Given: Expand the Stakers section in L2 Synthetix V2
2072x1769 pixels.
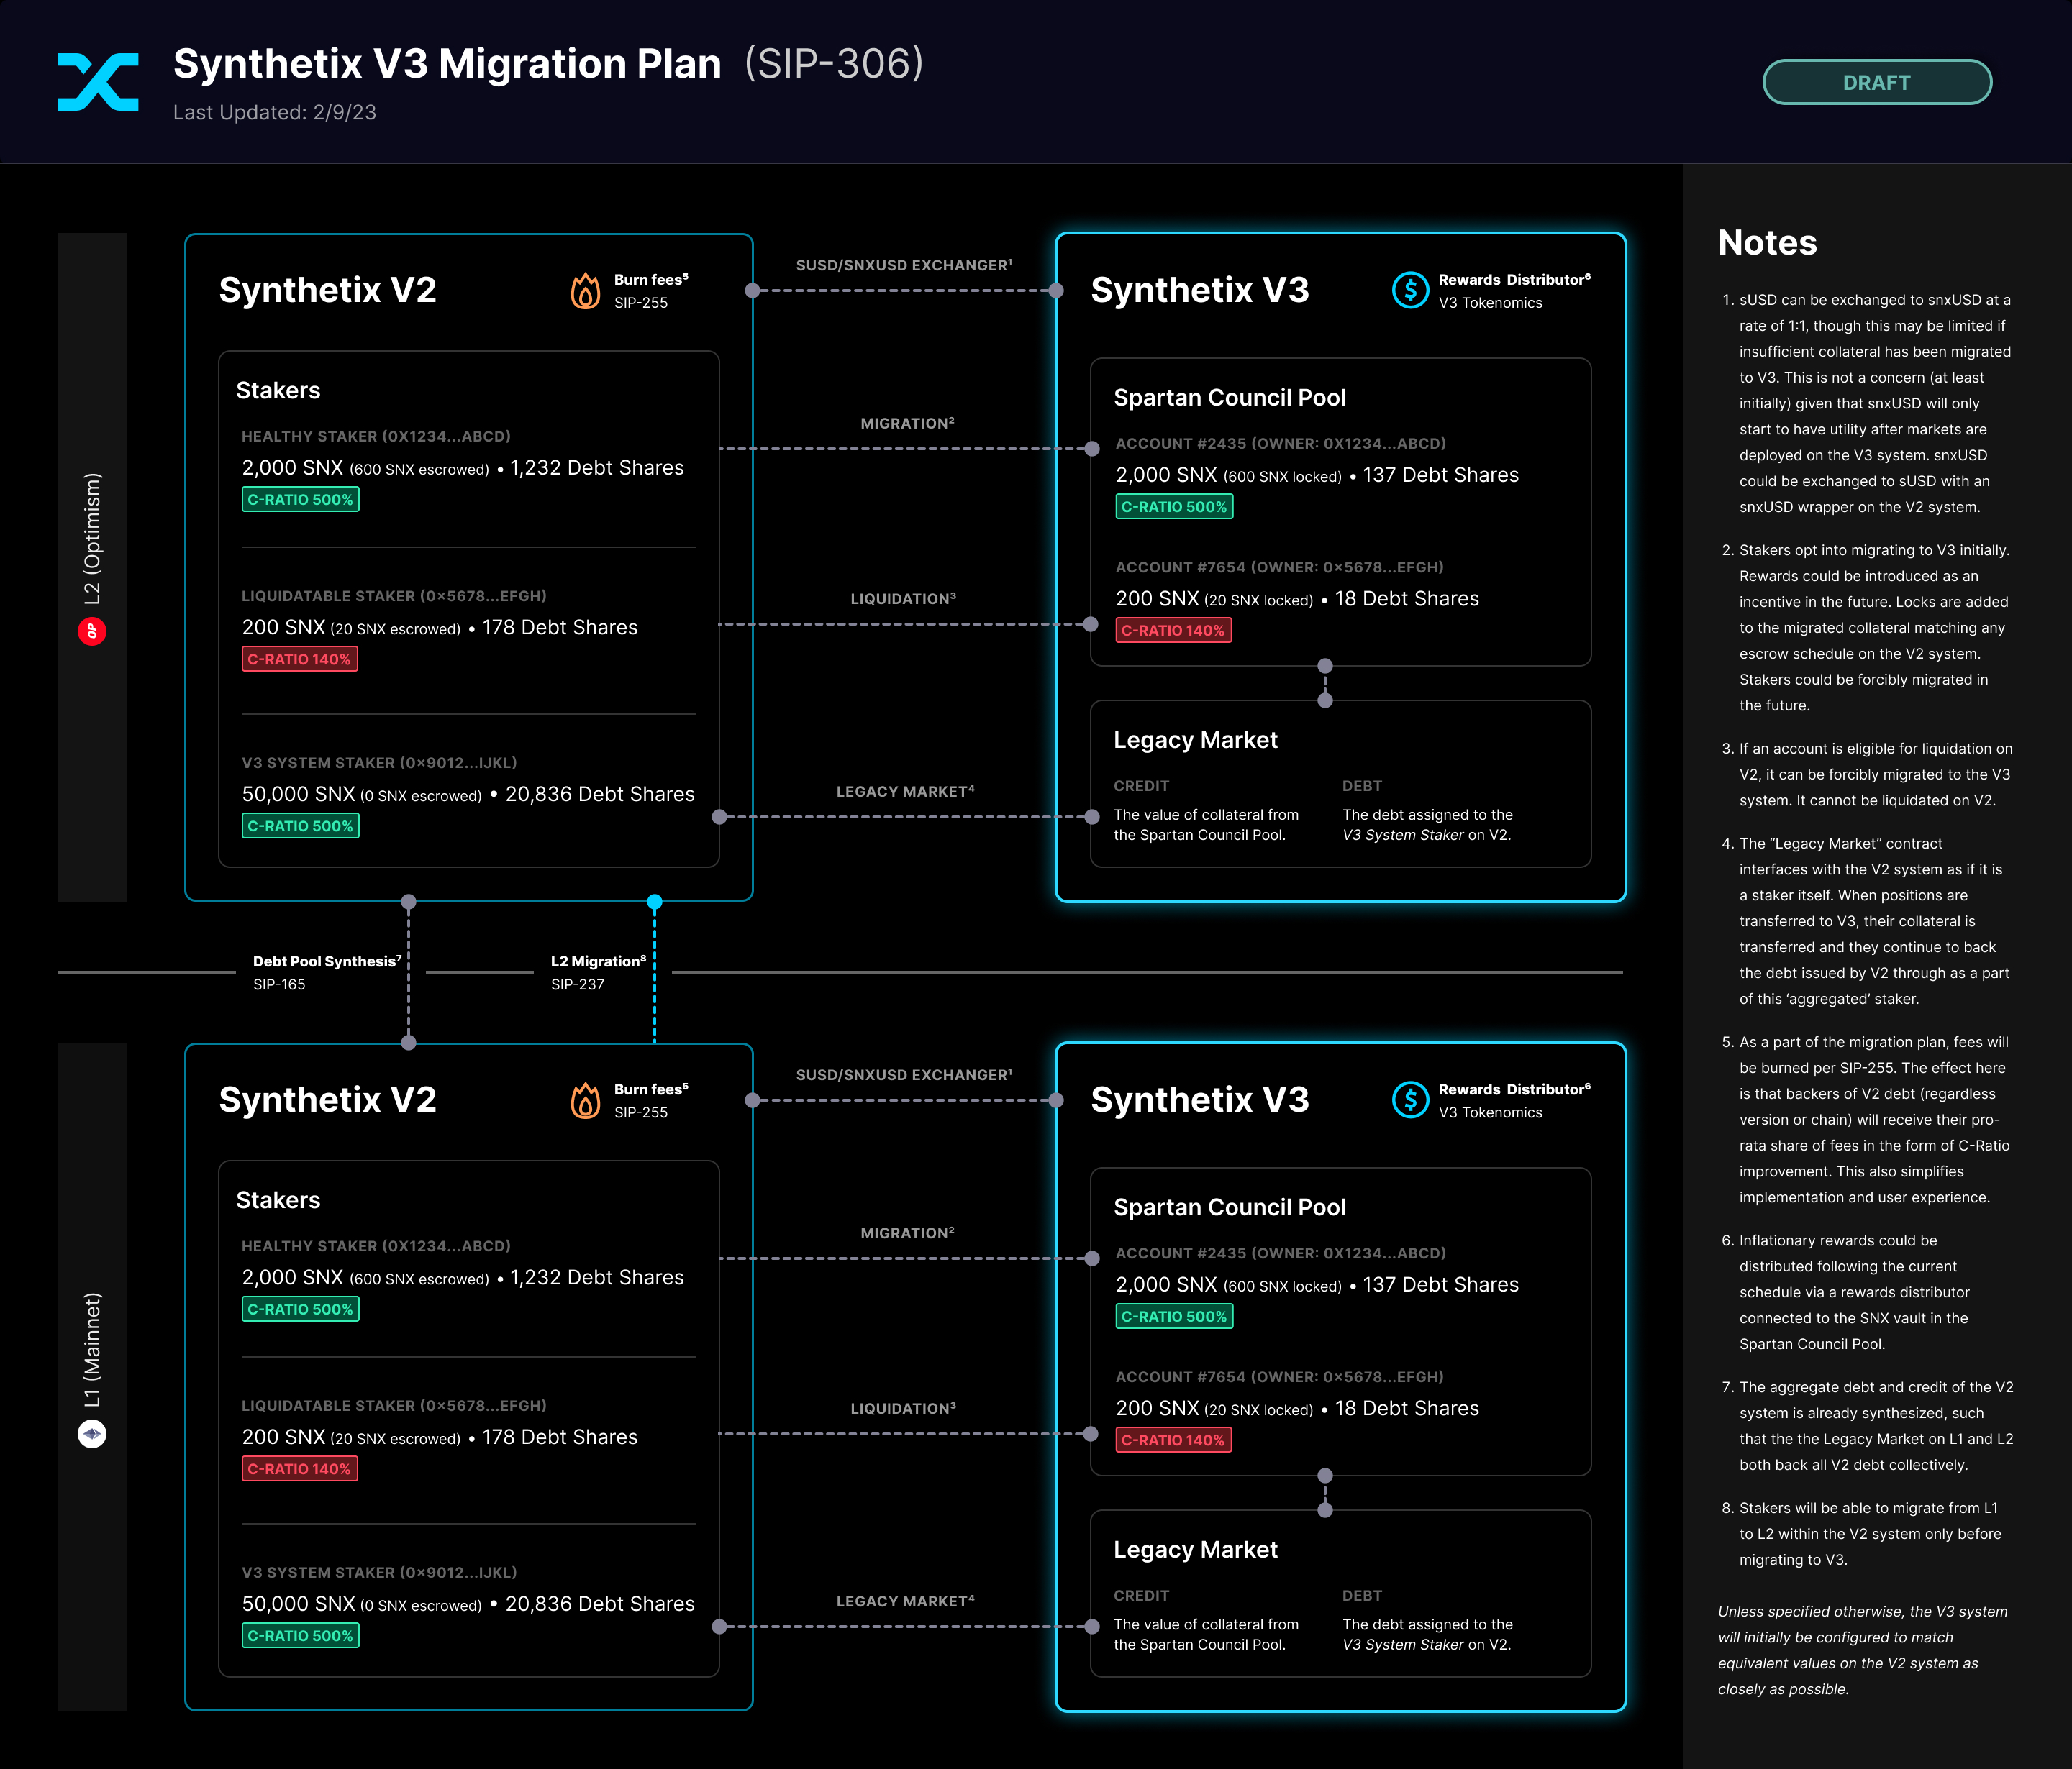Looking at the screenshot, I should click(278, 390).
